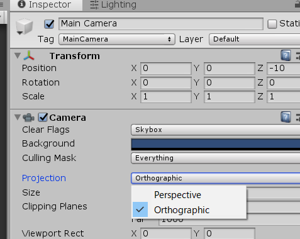Click the Clipping Planes label
Image resolution: width=300 pixels, height=239 pixels.
point(55,206)
